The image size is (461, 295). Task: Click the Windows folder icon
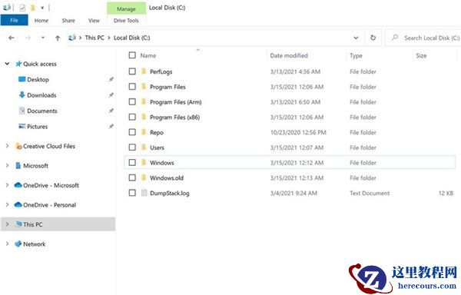(x=144, y=163)
